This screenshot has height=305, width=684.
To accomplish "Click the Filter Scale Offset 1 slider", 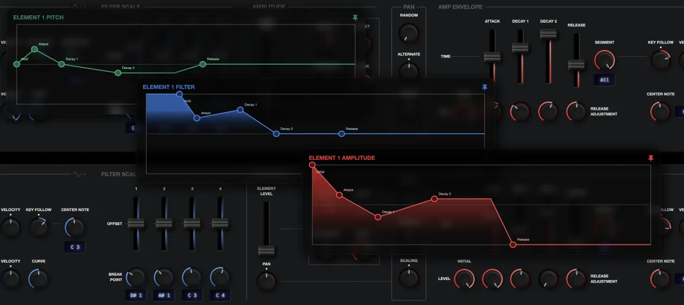I will [136, 223].
